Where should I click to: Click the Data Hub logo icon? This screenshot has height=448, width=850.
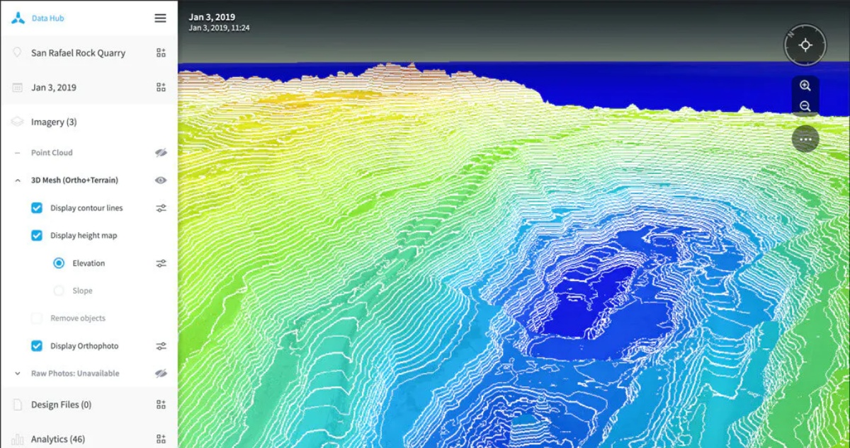click(18, 18)
